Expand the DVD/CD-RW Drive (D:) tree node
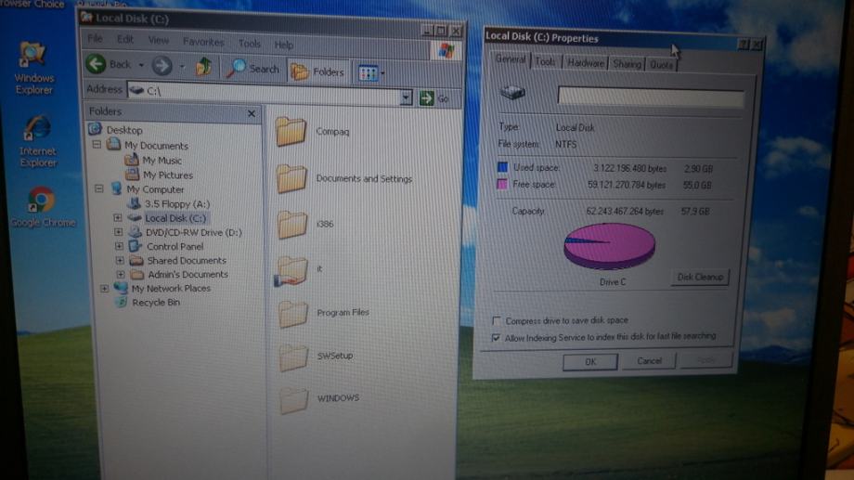 [119, 232]
